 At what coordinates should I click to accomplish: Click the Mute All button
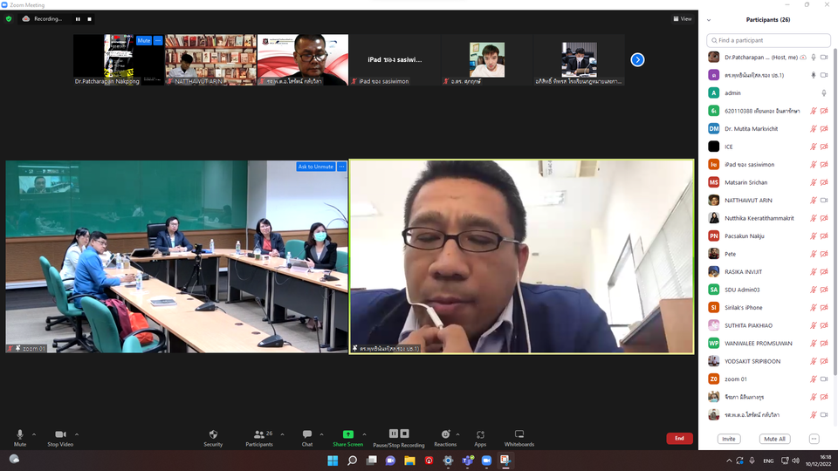(773, 439)
